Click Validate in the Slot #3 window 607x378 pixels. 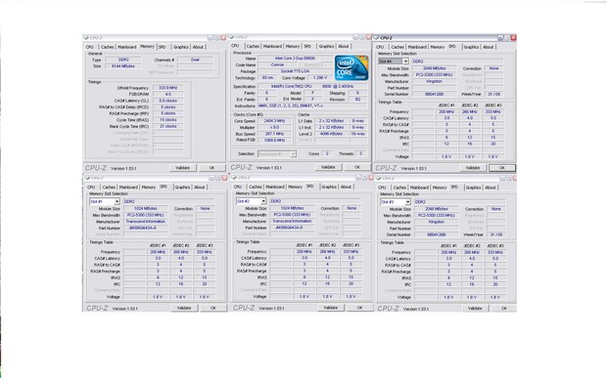tap(475, 309)
